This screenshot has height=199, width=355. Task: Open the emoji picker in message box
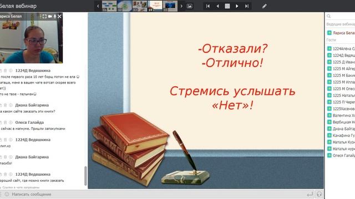click(7, 194)
